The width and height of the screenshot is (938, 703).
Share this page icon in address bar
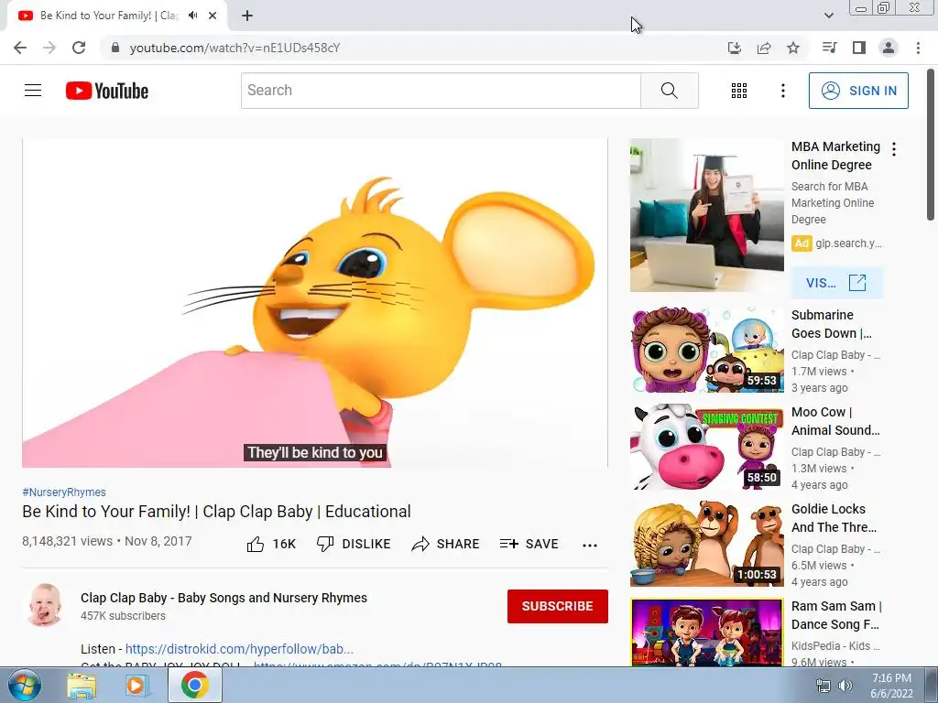coord(764,48)
